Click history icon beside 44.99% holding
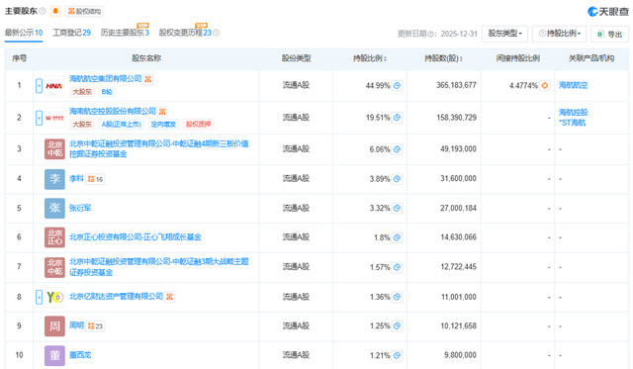The image size is (633, 369). 397,86
